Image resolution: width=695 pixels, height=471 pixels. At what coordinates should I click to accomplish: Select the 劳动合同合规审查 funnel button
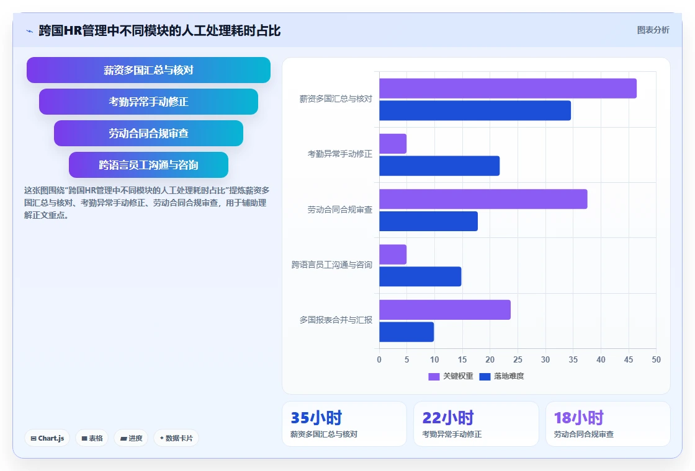click(x=148, y=133)
